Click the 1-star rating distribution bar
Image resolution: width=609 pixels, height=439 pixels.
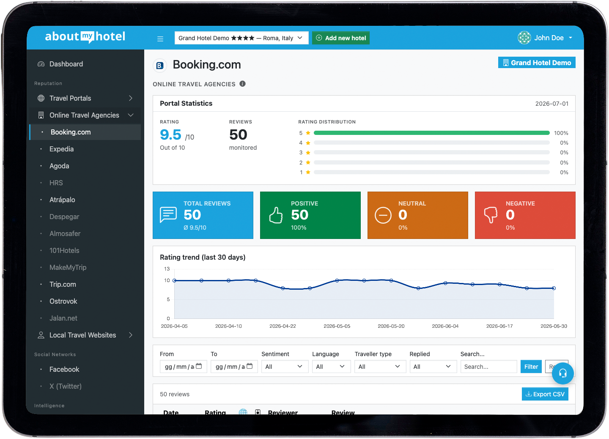(x=432, y=172)
